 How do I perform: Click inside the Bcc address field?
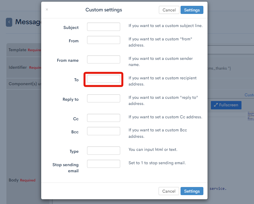(x=103, y=131)
